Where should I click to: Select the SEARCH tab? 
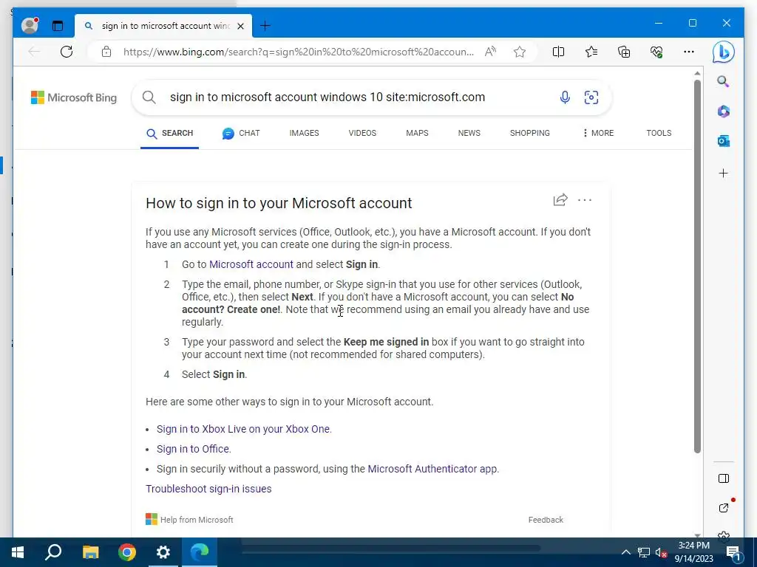[170, 133]
